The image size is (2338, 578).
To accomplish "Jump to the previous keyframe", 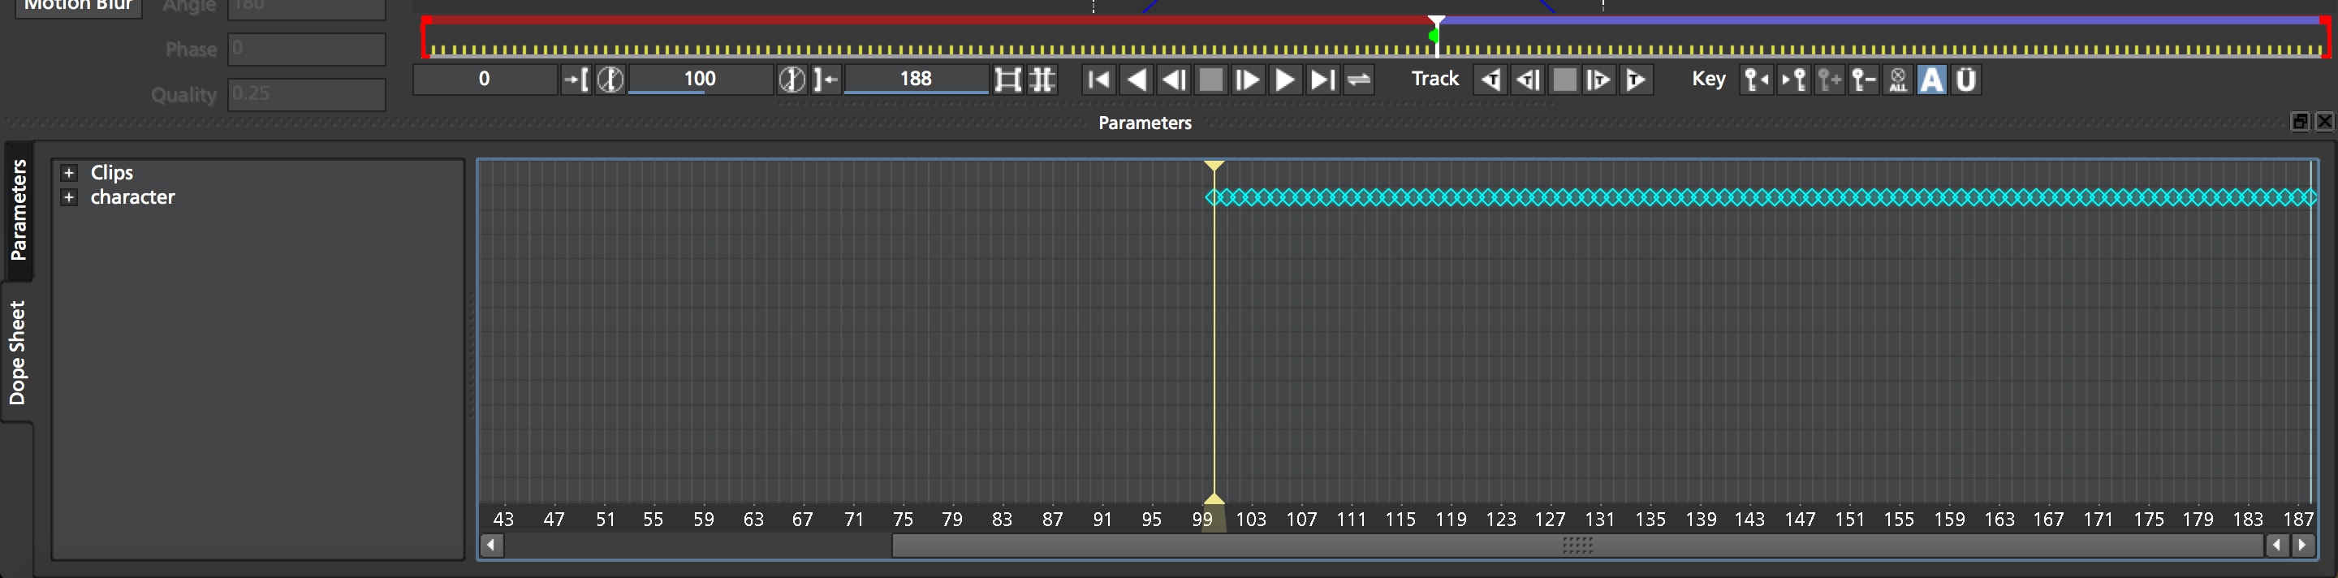I will [x=1756, y=80].
